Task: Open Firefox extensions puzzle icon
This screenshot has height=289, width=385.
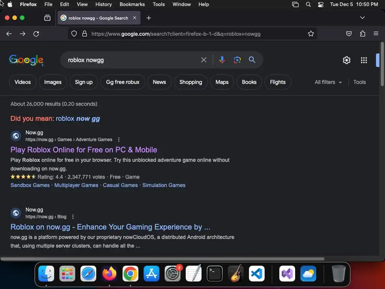Action: [x=362, y=33]
